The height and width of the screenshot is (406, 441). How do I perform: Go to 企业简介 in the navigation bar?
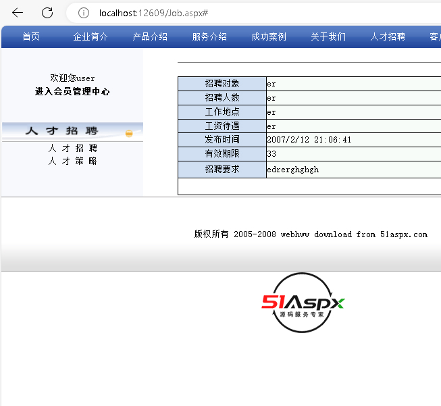point(90,37)
